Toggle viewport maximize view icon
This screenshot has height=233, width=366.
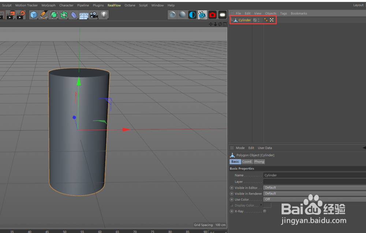(225, 24)
